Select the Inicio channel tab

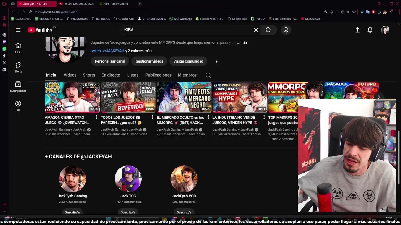click(51, 75)
